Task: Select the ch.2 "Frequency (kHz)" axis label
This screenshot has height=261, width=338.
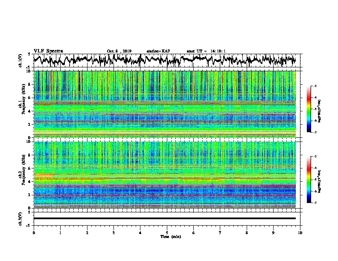Action: pos(23,170)
